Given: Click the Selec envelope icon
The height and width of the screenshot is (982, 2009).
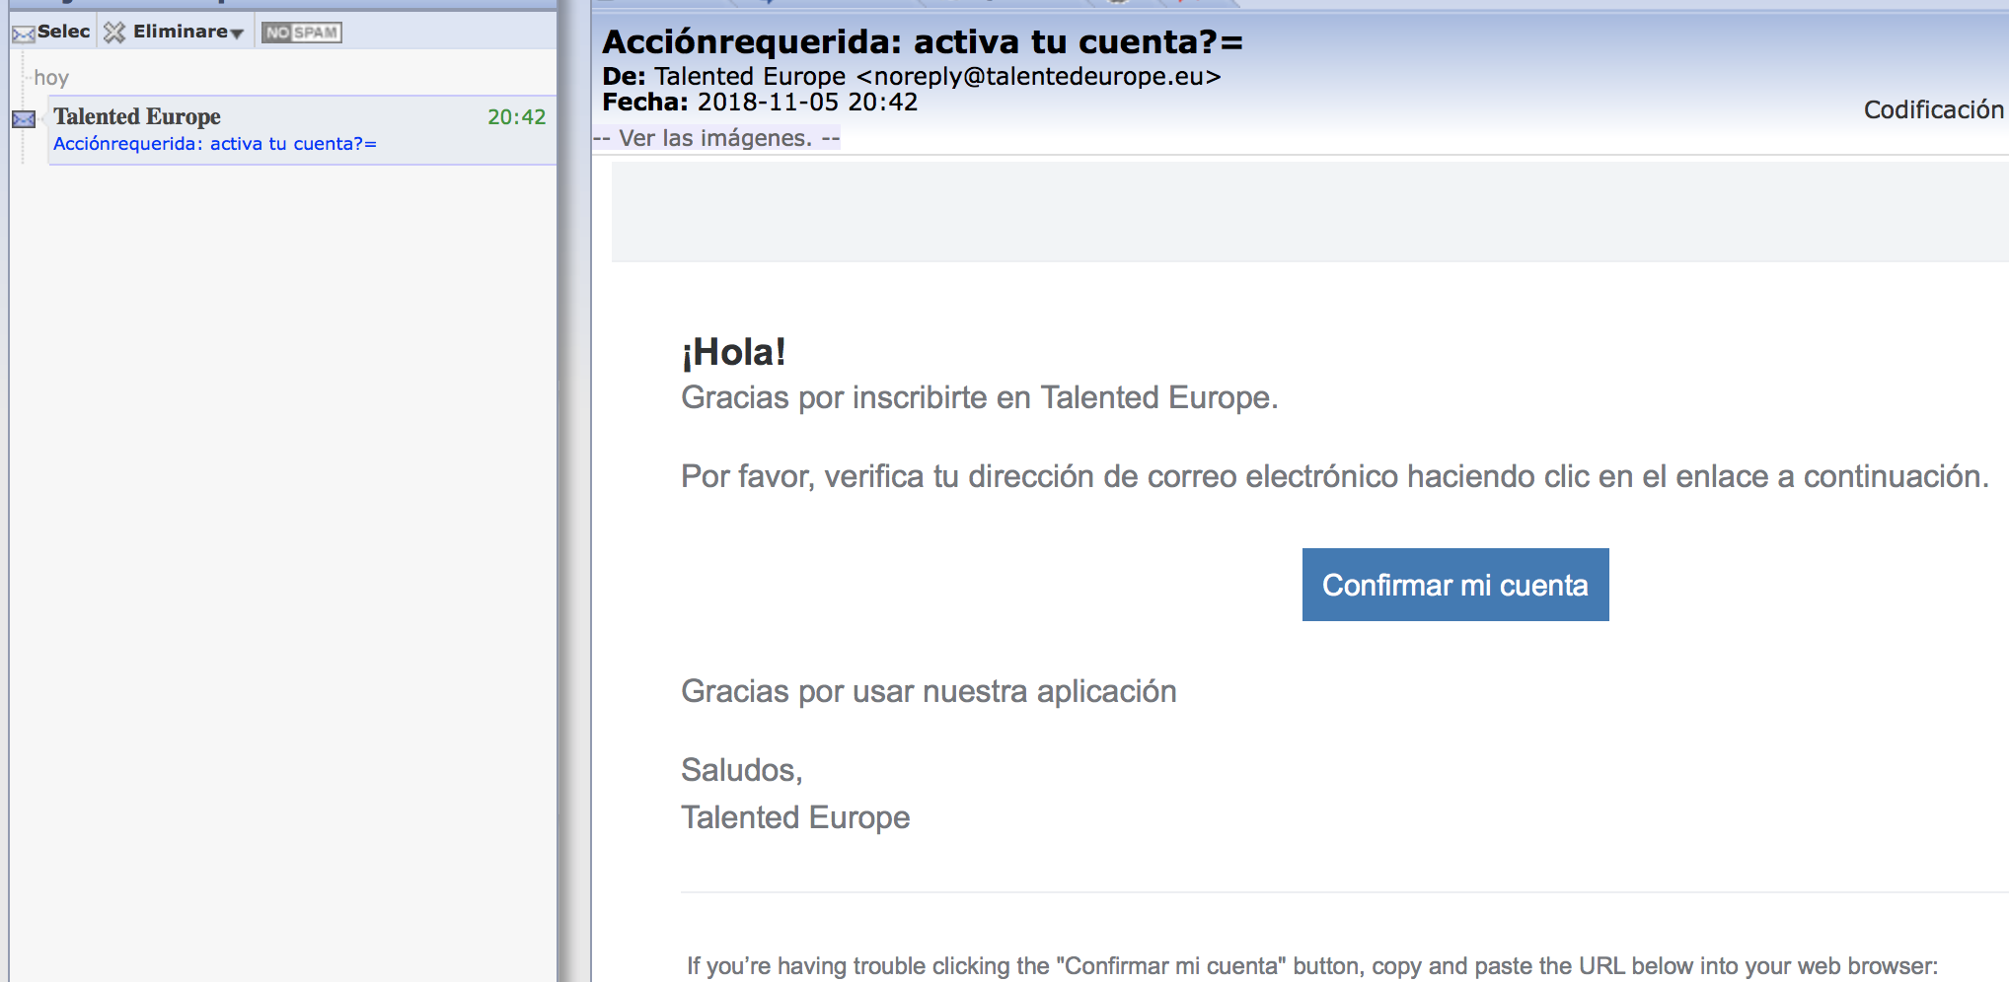Looking at the screenshot, I should point(24,34).
